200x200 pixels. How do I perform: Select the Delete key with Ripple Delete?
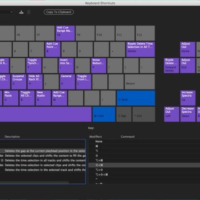[x=141, y=49]
